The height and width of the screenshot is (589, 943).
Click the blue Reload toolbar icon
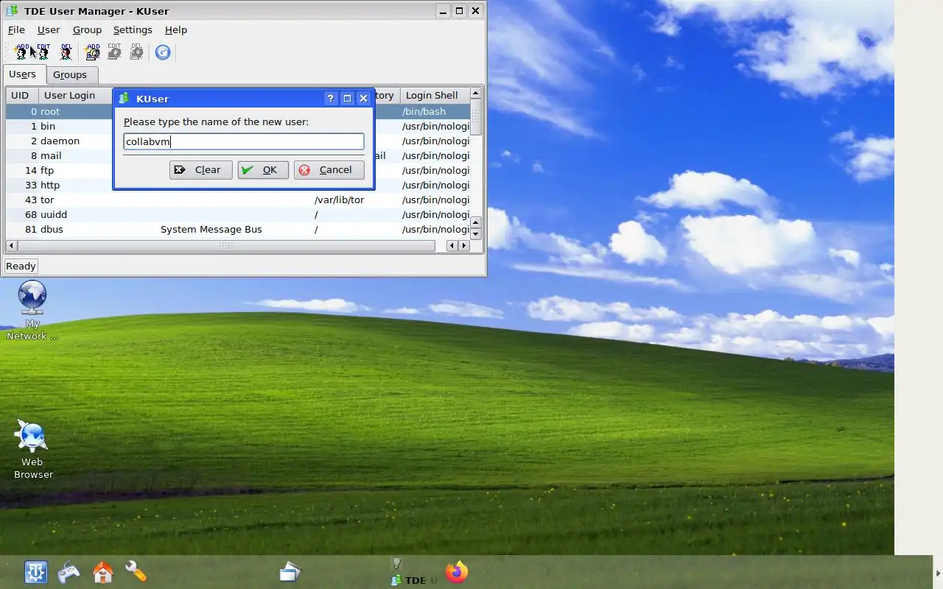[x=163, y=52]
